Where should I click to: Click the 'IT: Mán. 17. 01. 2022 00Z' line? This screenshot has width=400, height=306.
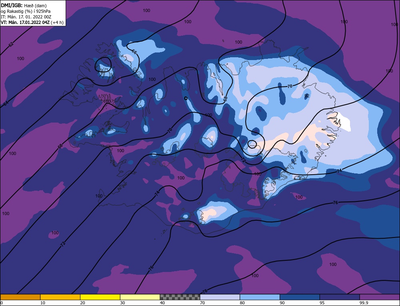coord(26,17)
